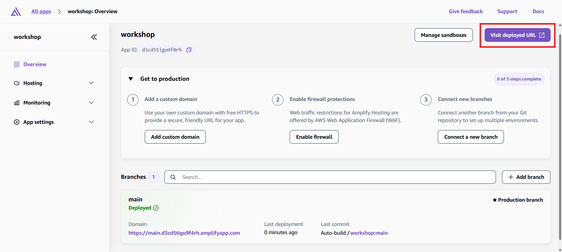
Task: Click the step 2 circle indicator
Action: pos(278,100)
